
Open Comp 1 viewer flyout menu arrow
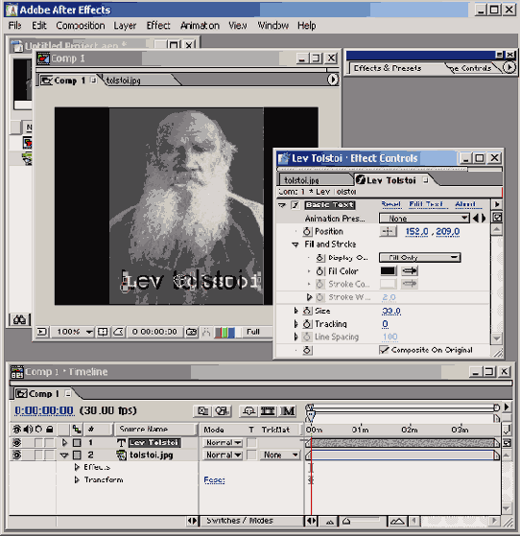[333, 80]
